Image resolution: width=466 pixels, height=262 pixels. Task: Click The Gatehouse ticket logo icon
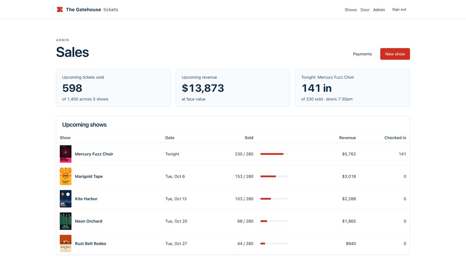pyautogui.click(x=60, y=9)
